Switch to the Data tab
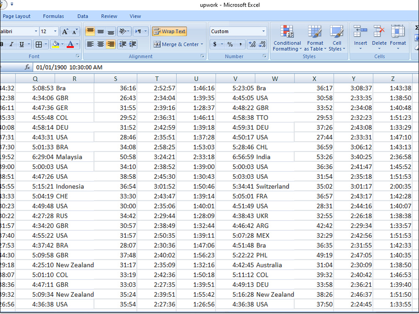This screenshot has width=419, height=314. 83,16
